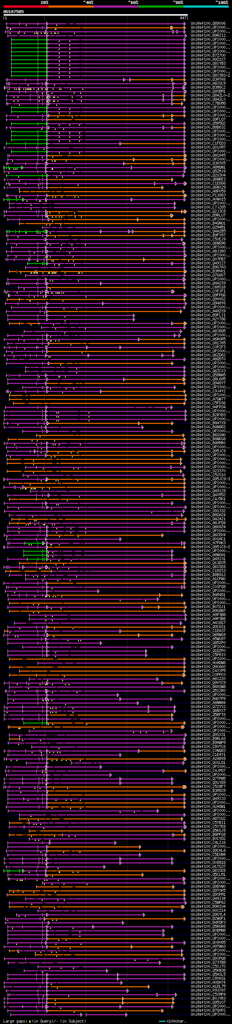Screen dimensions: 232x1024
Task: Select the UniRef100_B3M6C2 label
Action: pyautogui.click(x=208, y=87)
